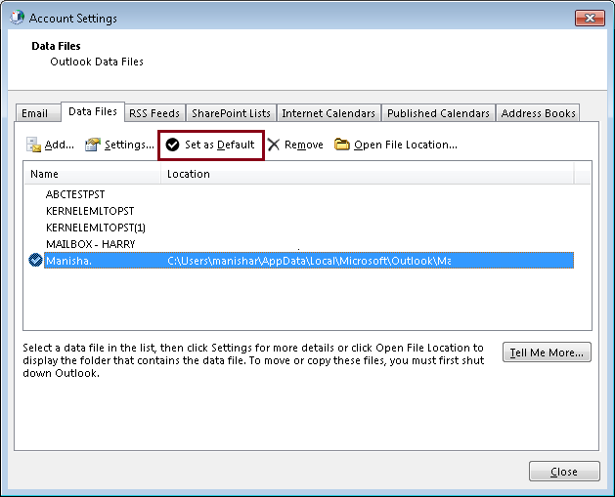Switch to Internet Calendars tab
This screenshot has width=615, height=497.
coord(329,113)
